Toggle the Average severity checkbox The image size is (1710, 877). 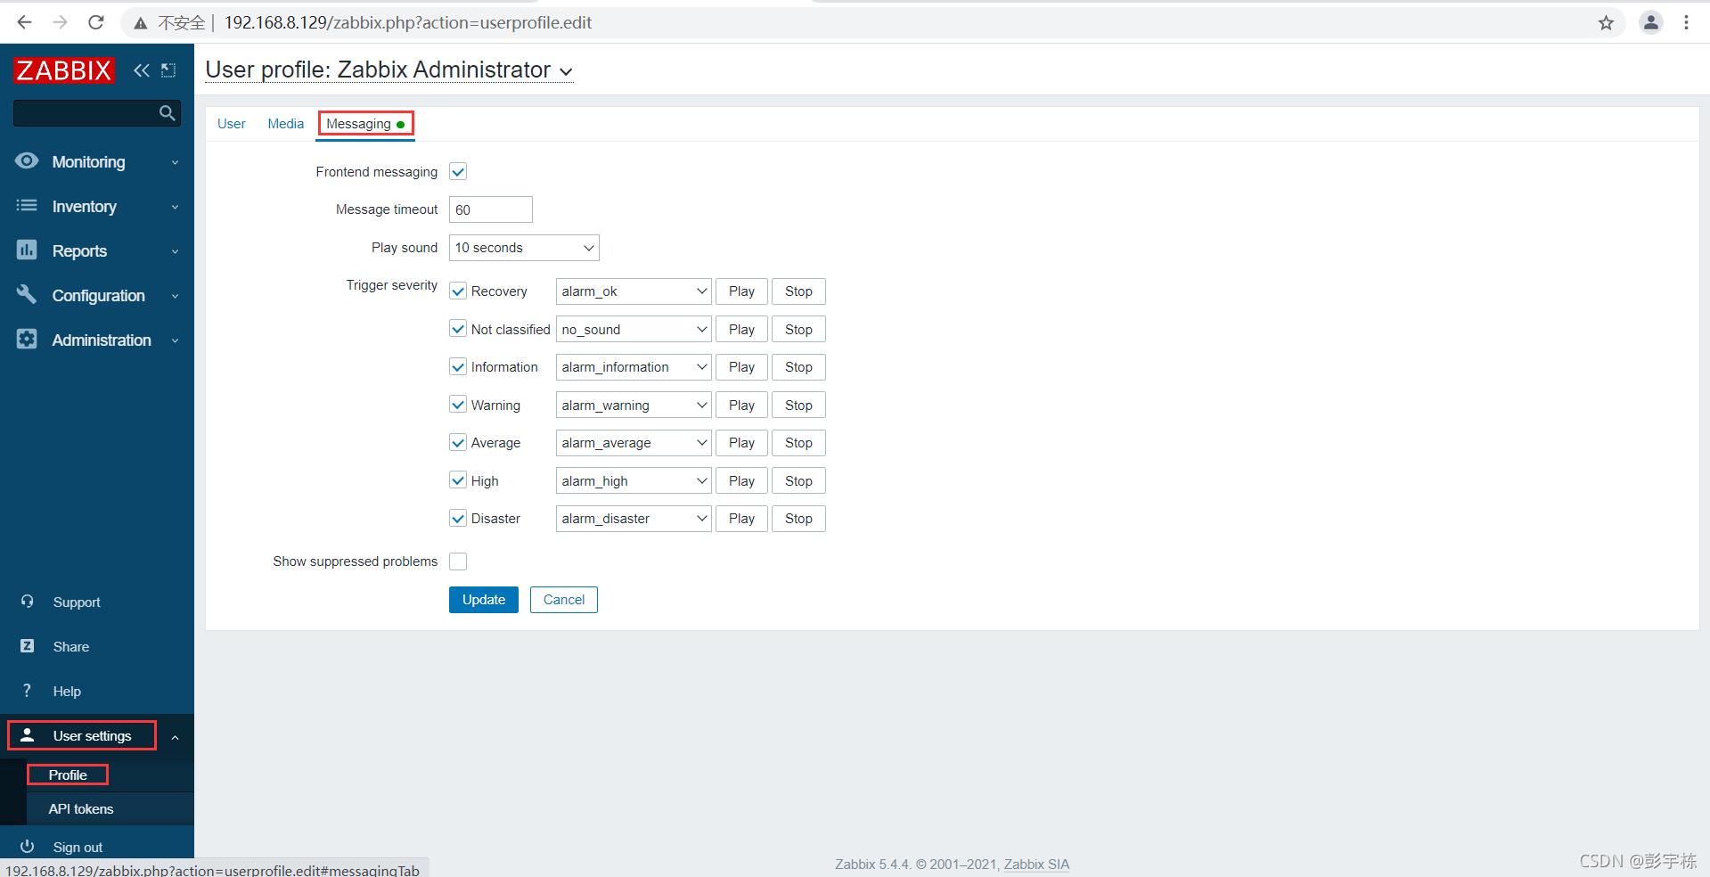[458, 443]
